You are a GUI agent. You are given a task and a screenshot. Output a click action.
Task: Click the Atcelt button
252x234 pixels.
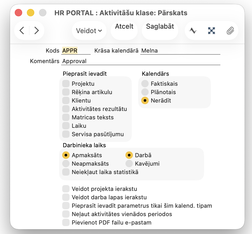click(124, 27)
